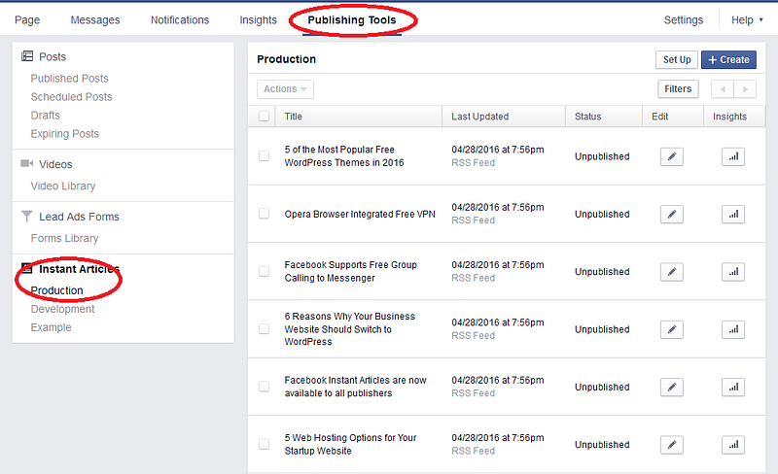Screen dimensions: 778x474
Task: Switch to the Notifications tab
Action: [180, 19]
